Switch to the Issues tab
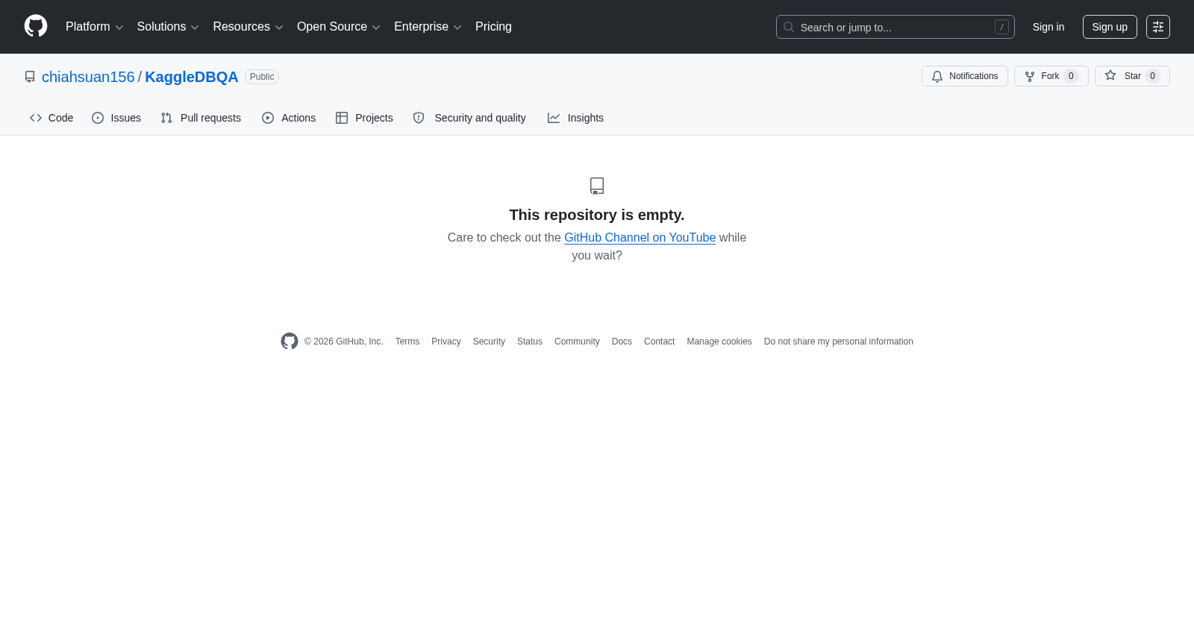 tap(116, 118)
